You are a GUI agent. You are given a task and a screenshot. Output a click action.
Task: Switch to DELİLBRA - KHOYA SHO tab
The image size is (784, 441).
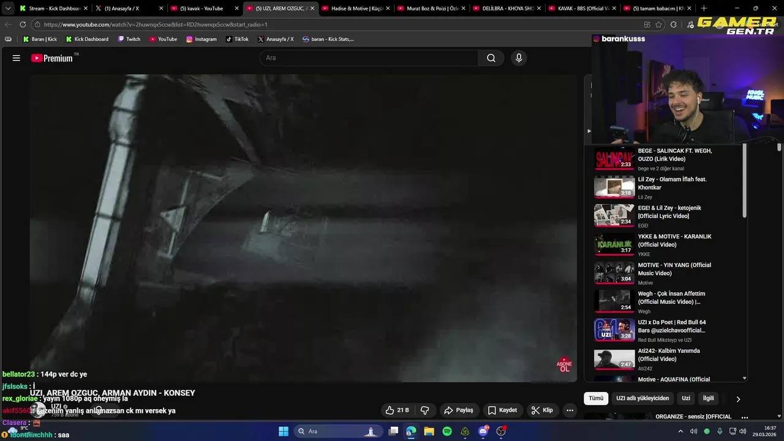(507, 9)
